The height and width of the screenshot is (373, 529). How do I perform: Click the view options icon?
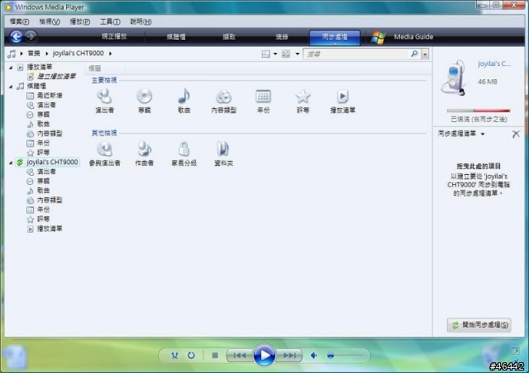coord(286,54)
